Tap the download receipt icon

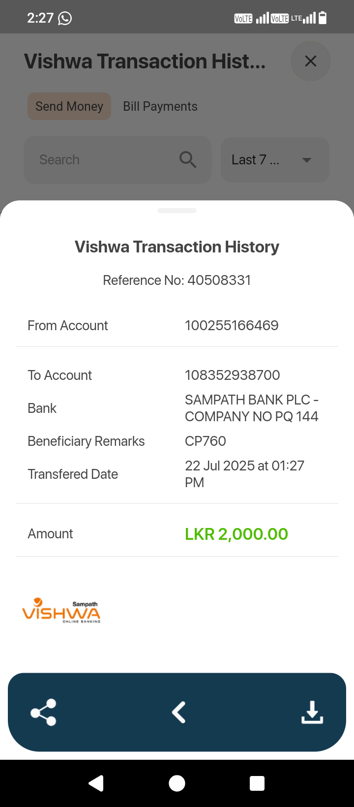coord(312,712)
